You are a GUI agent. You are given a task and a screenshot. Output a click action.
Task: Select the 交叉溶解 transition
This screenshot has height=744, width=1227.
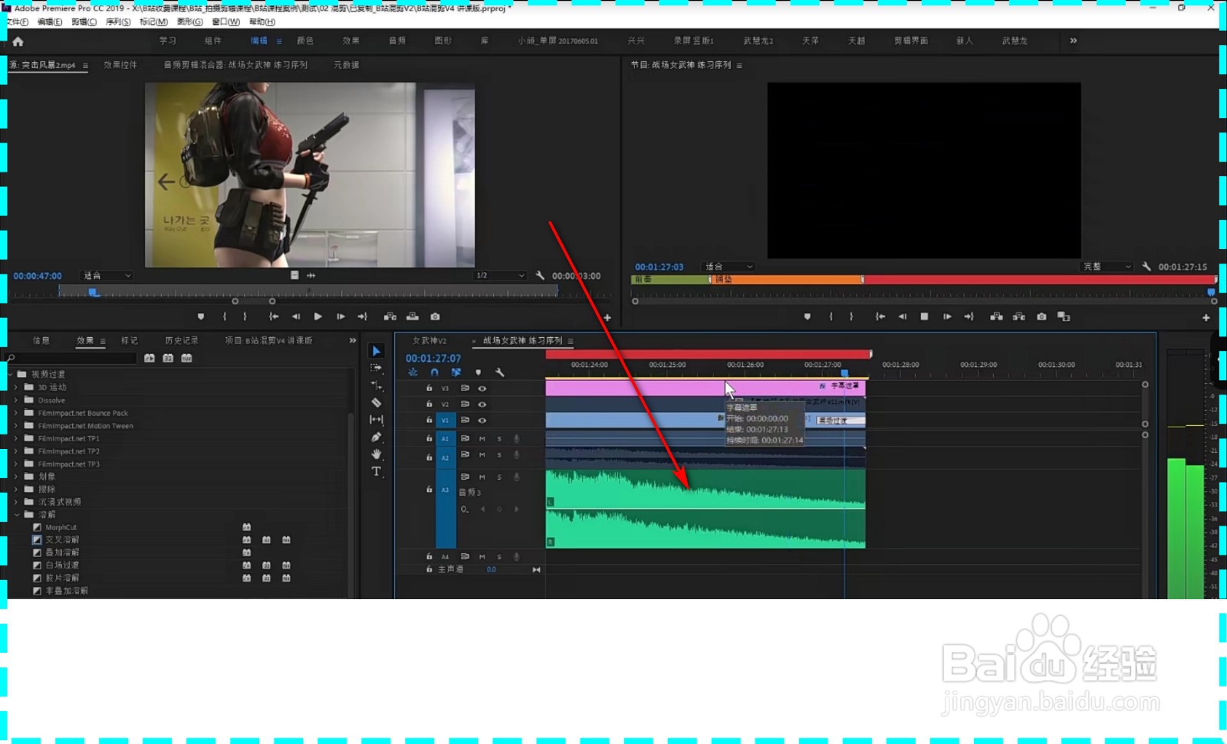pos(62,540)
